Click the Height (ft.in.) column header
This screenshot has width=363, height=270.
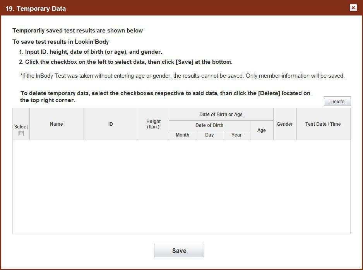153,124
